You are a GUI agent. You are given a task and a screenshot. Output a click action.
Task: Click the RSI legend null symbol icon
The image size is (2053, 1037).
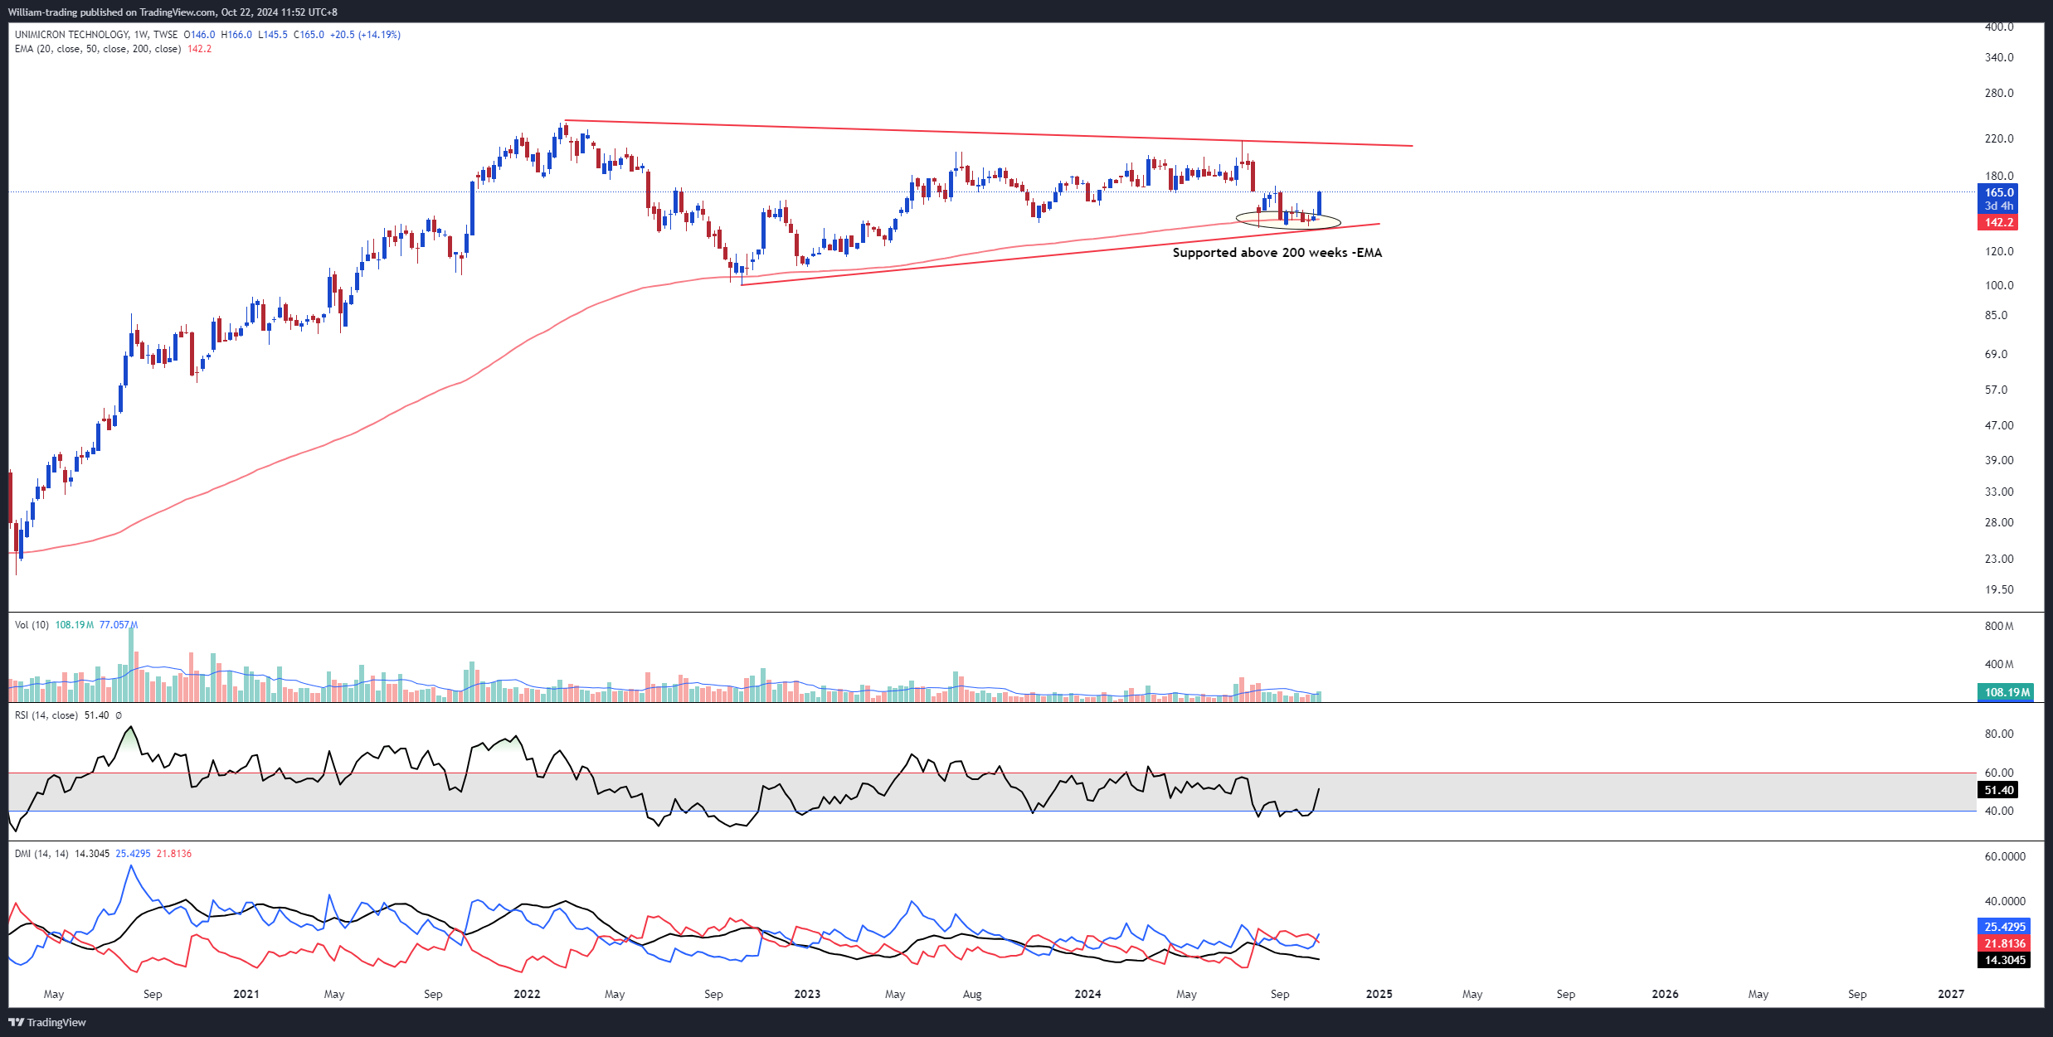coord(119,715)
